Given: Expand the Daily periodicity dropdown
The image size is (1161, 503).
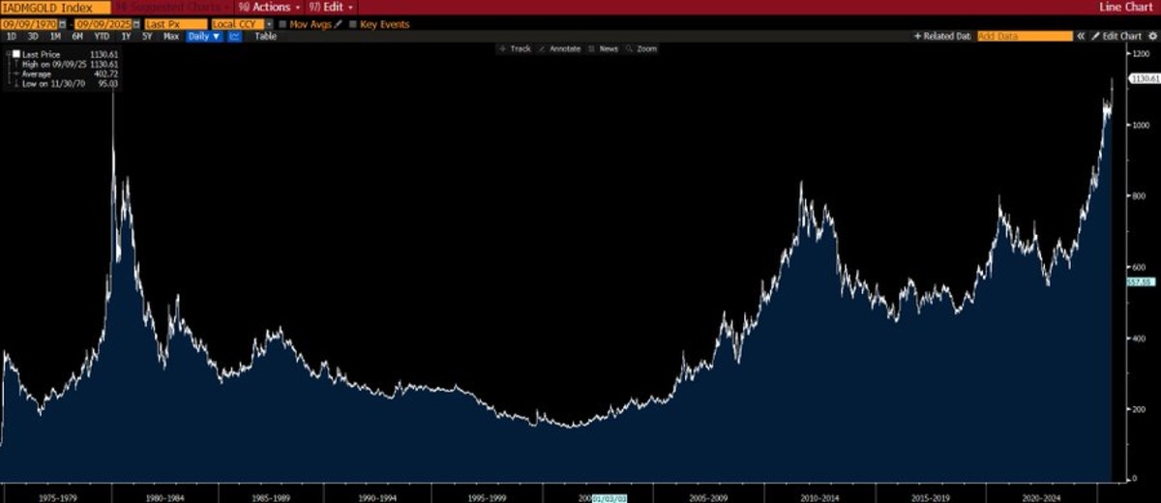Looking at the screenshot, I should 204,36.
